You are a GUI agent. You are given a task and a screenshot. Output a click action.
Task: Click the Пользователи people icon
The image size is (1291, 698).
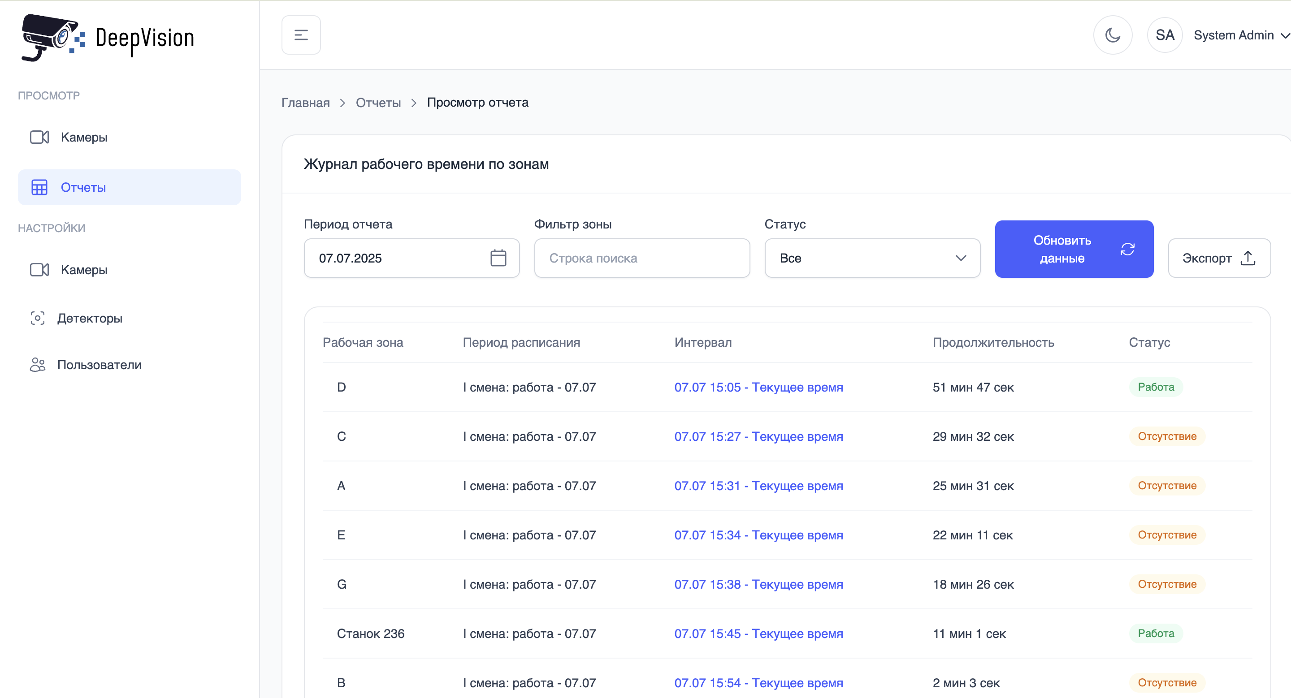point(38,365)
